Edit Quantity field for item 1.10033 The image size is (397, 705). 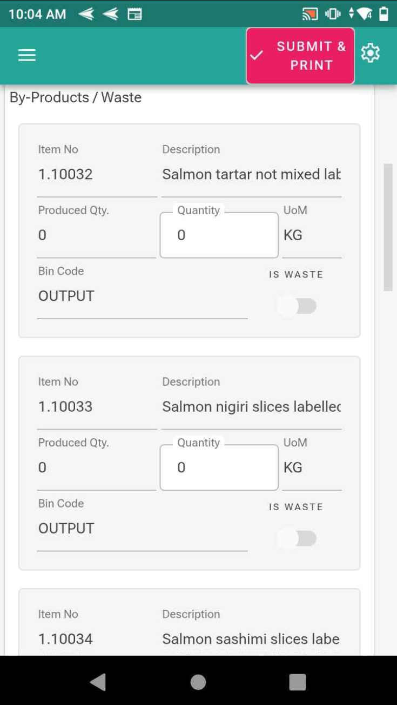(219, 467)
